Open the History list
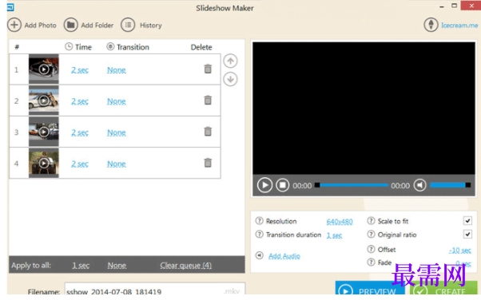 pos(141,25)
